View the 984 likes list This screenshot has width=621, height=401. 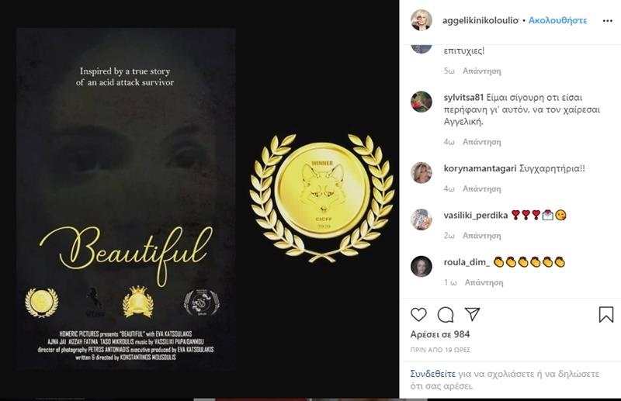440,334
